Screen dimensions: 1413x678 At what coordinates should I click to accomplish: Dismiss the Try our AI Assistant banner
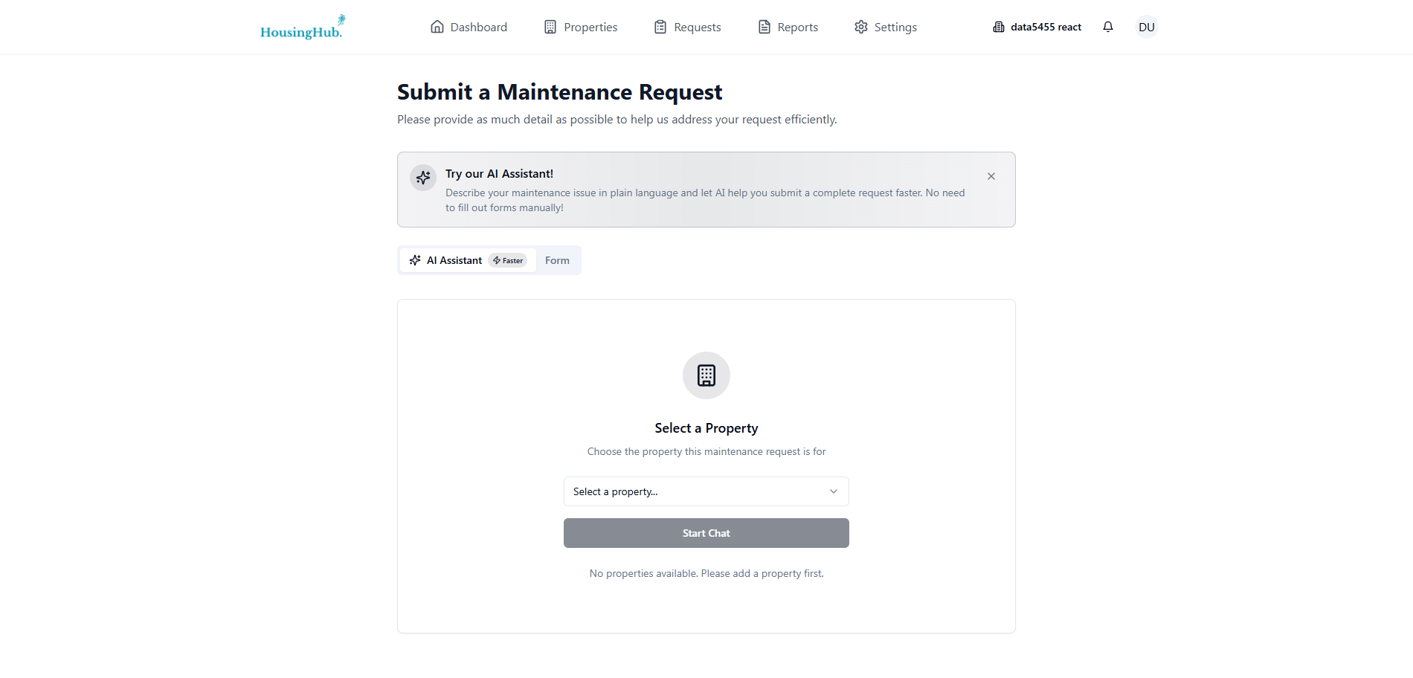991,176
